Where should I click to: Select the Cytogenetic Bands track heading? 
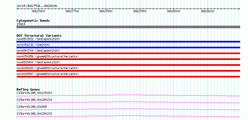pos(33,21)
